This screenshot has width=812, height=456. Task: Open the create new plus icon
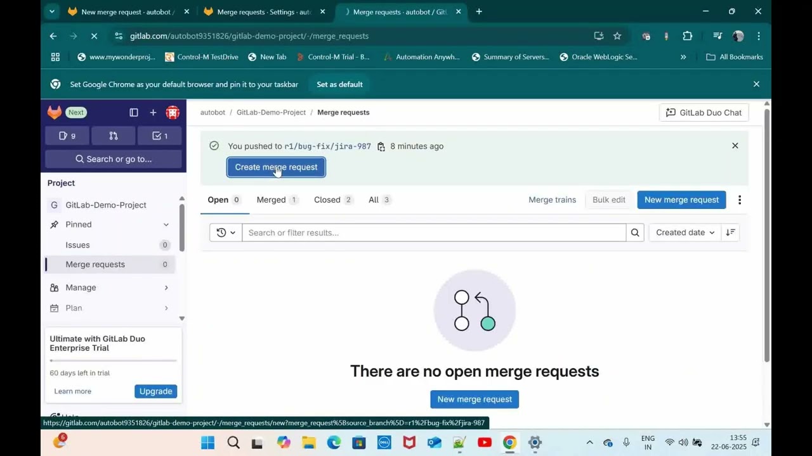point(153,112)
